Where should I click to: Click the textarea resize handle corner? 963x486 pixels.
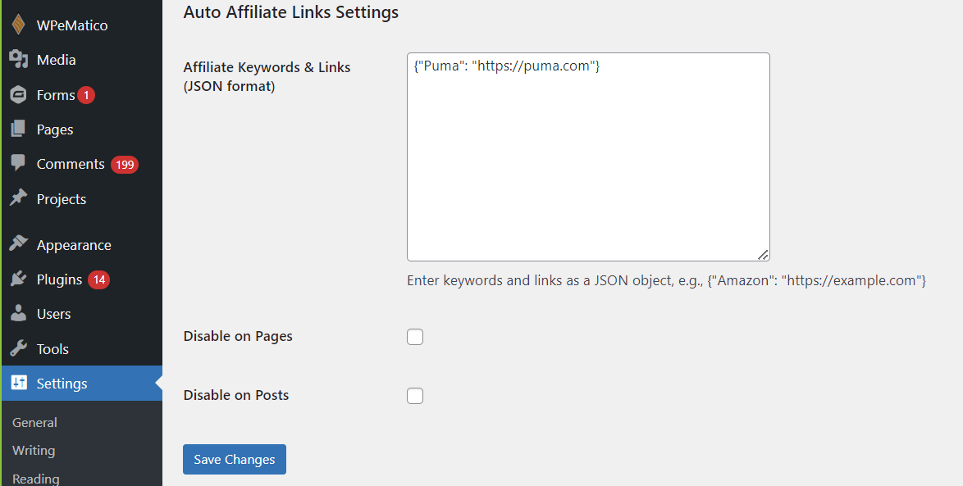(763, 254)
